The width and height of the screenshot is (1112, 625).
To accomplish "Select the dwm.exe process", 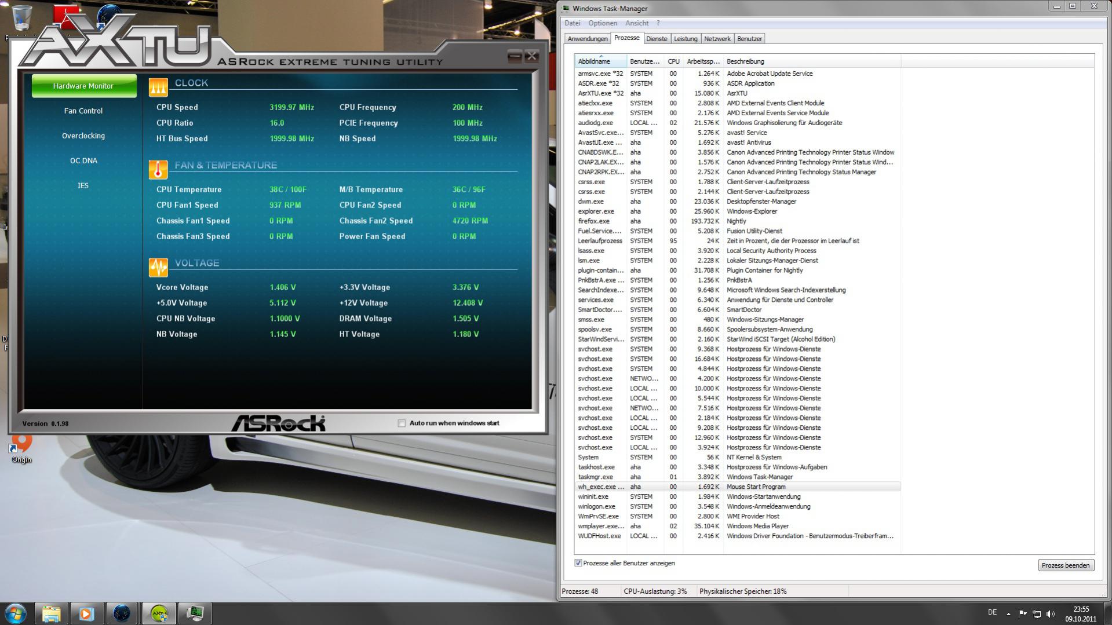I will coord(738,202).
